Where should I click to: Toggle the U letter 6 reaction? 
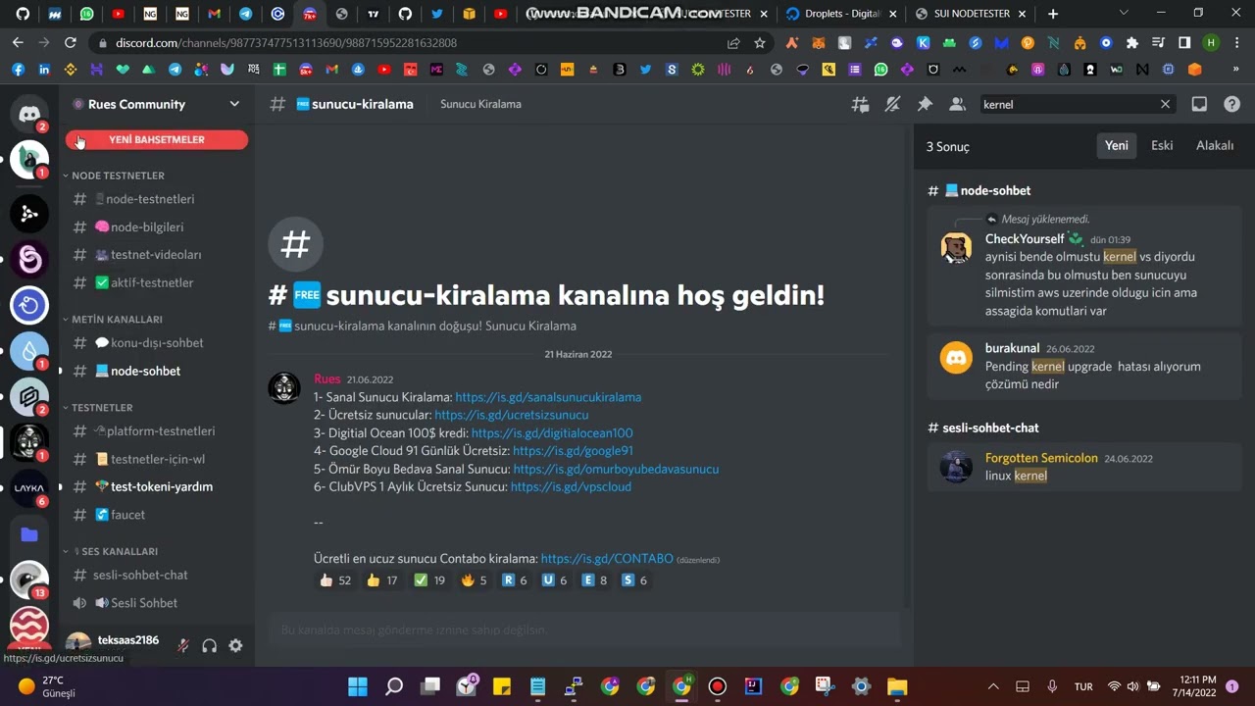[x=555, y=580]
